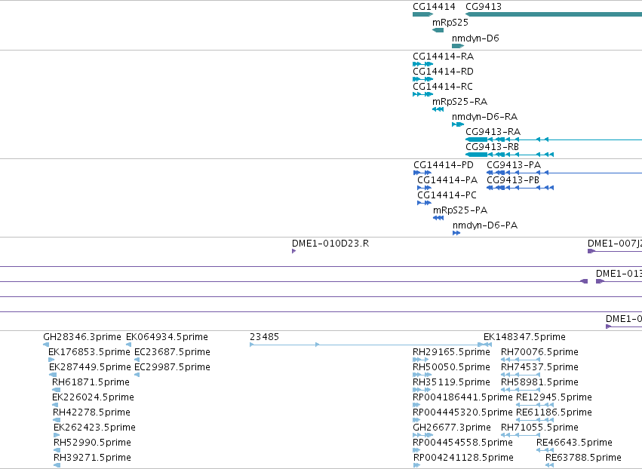The image size is (642, 469).
Task: Select transcript CG9413-RB
Action: (492, 146)
